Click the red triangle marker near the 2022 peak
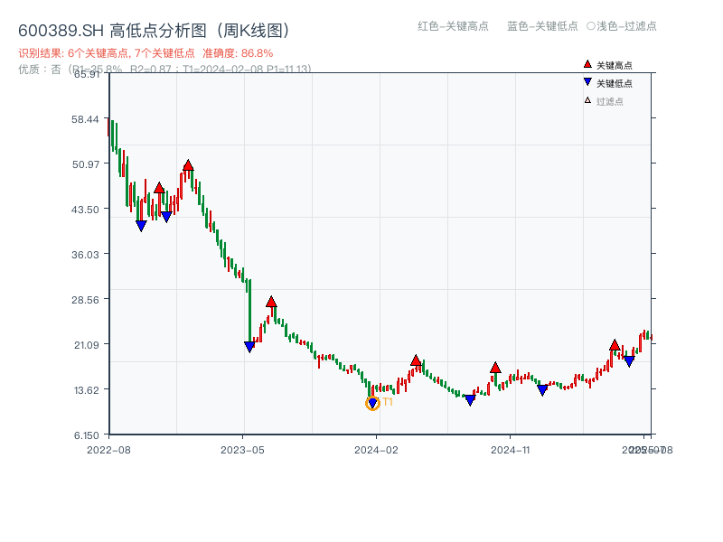This screenshot has height=542, width=723. pyautogui.click(x=187, y=164)
